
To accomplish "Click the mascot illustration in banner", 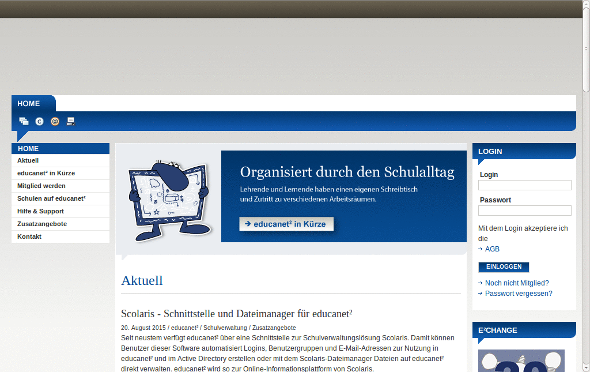I will tap(171, 200).
